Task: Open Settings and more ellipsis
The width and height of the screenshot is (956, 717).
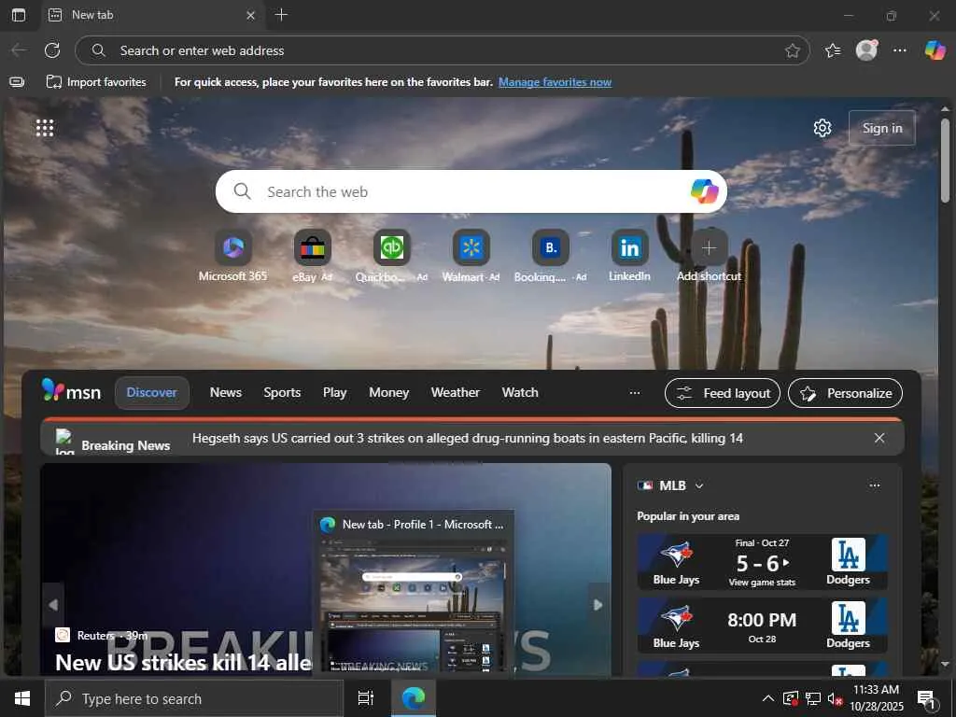Action: point(900,50)
